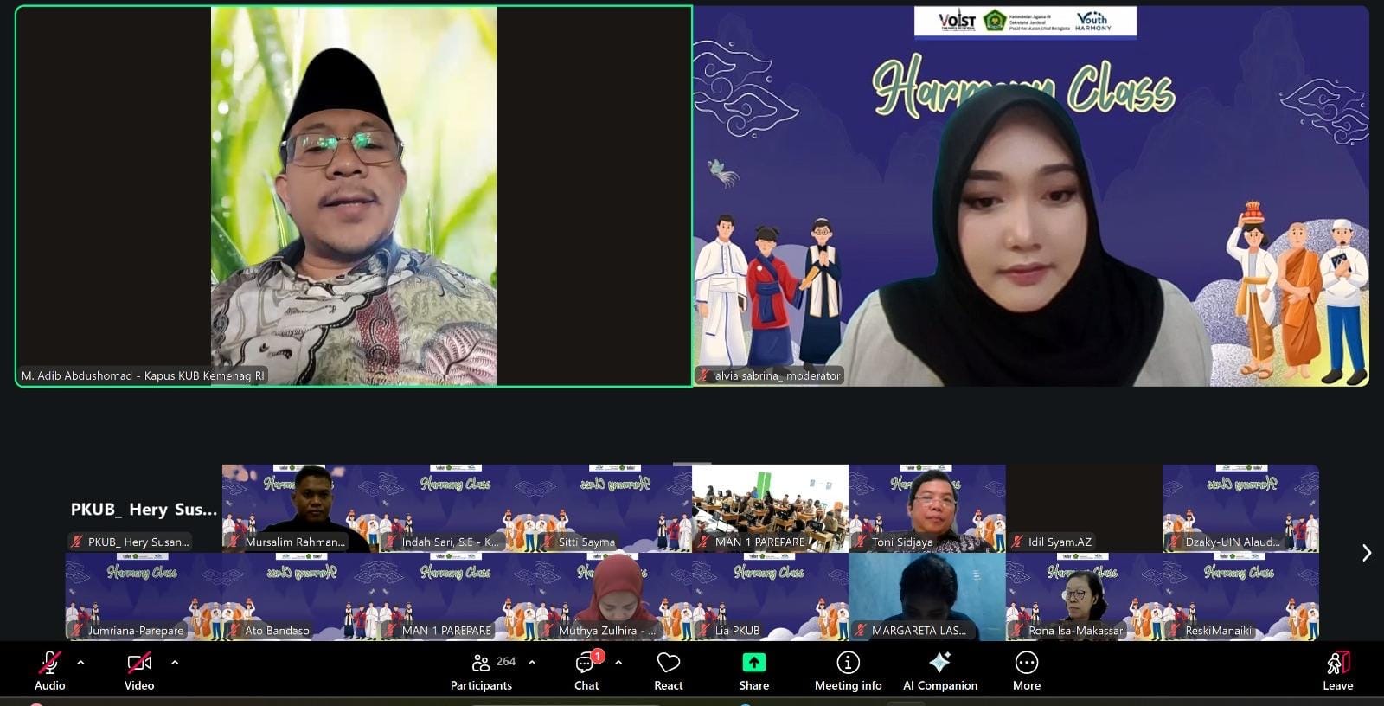
Task: Click the Meeting info label text
Action: (848, 685)
